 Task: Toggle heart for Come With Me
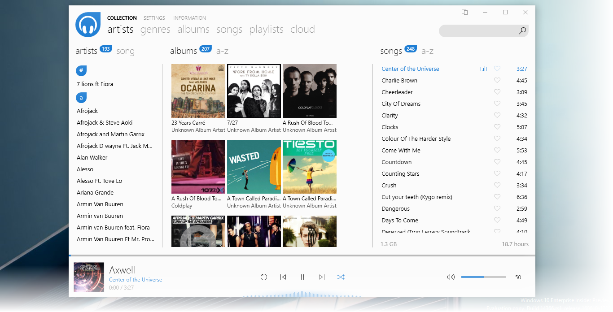tap(497, 150)
